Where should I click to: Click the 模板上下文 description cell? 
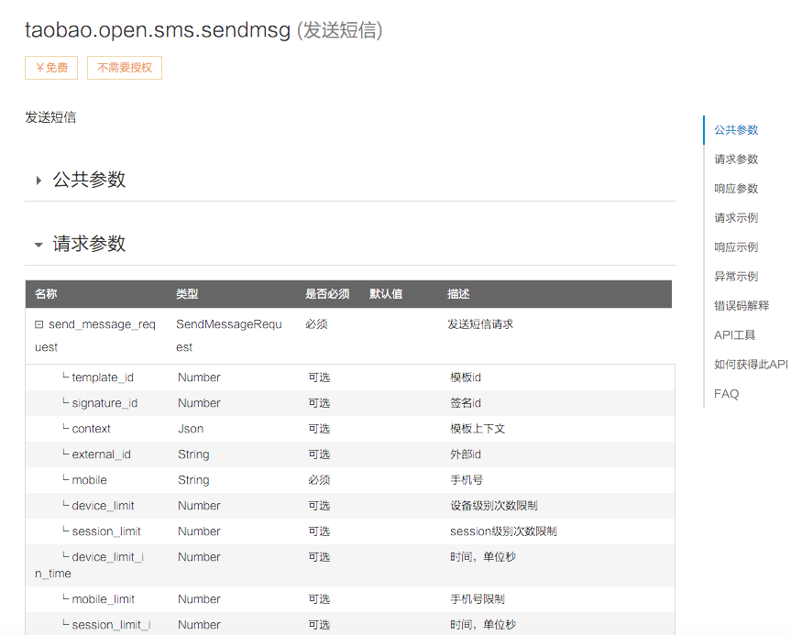tap(478, 429)
